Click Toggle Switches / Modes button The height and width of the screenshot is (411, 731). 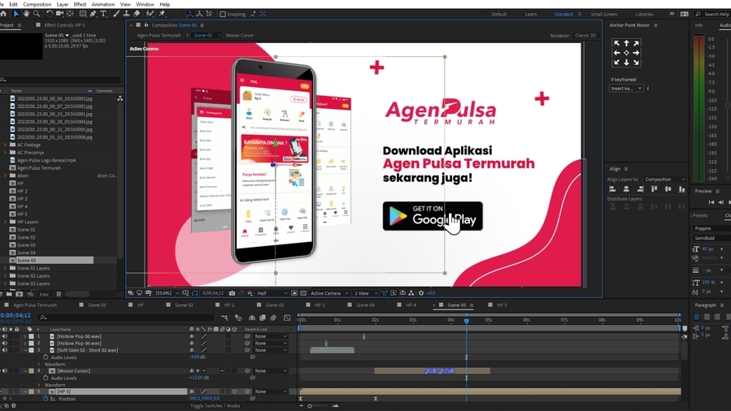215,405
